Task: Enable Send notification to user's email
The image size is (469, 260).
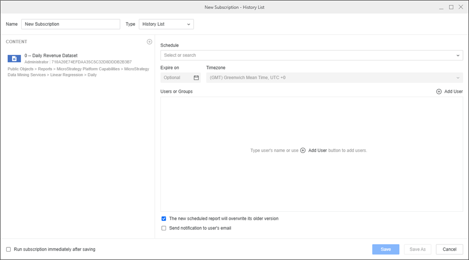Action: [164, 229]
